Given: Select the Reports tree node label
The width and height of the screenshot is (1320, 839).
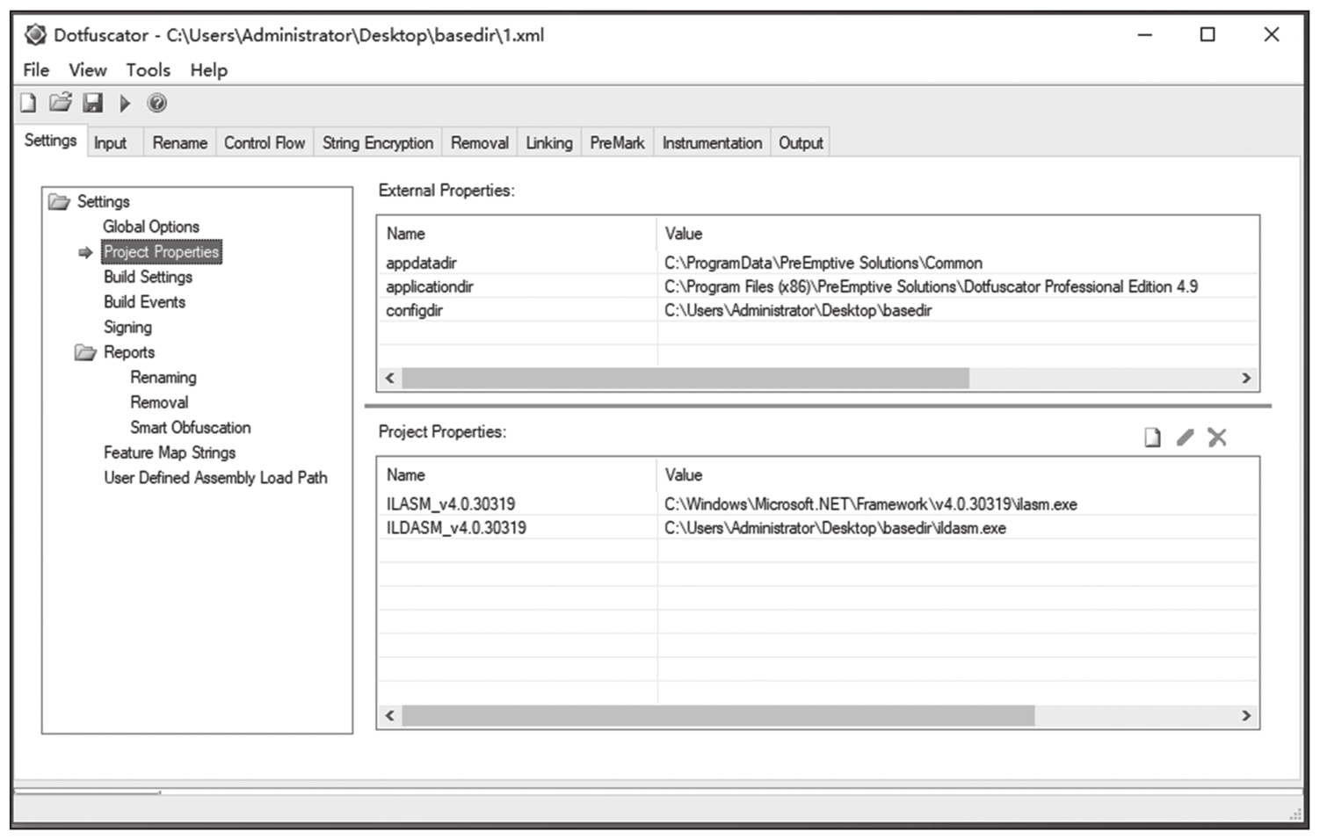Looking at the screenshot, I should [x=129, y=352].
